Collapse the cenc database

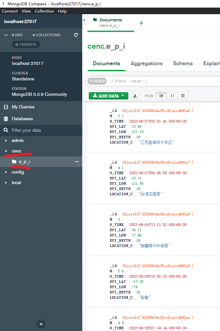tap(6, 151)
